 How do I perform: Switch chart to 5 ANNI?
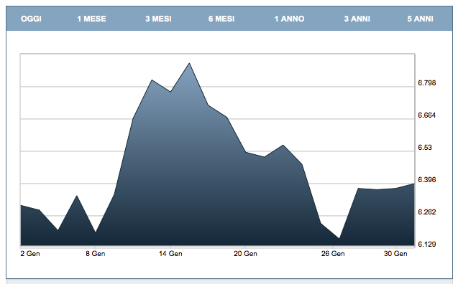click(x=420, y=19)
